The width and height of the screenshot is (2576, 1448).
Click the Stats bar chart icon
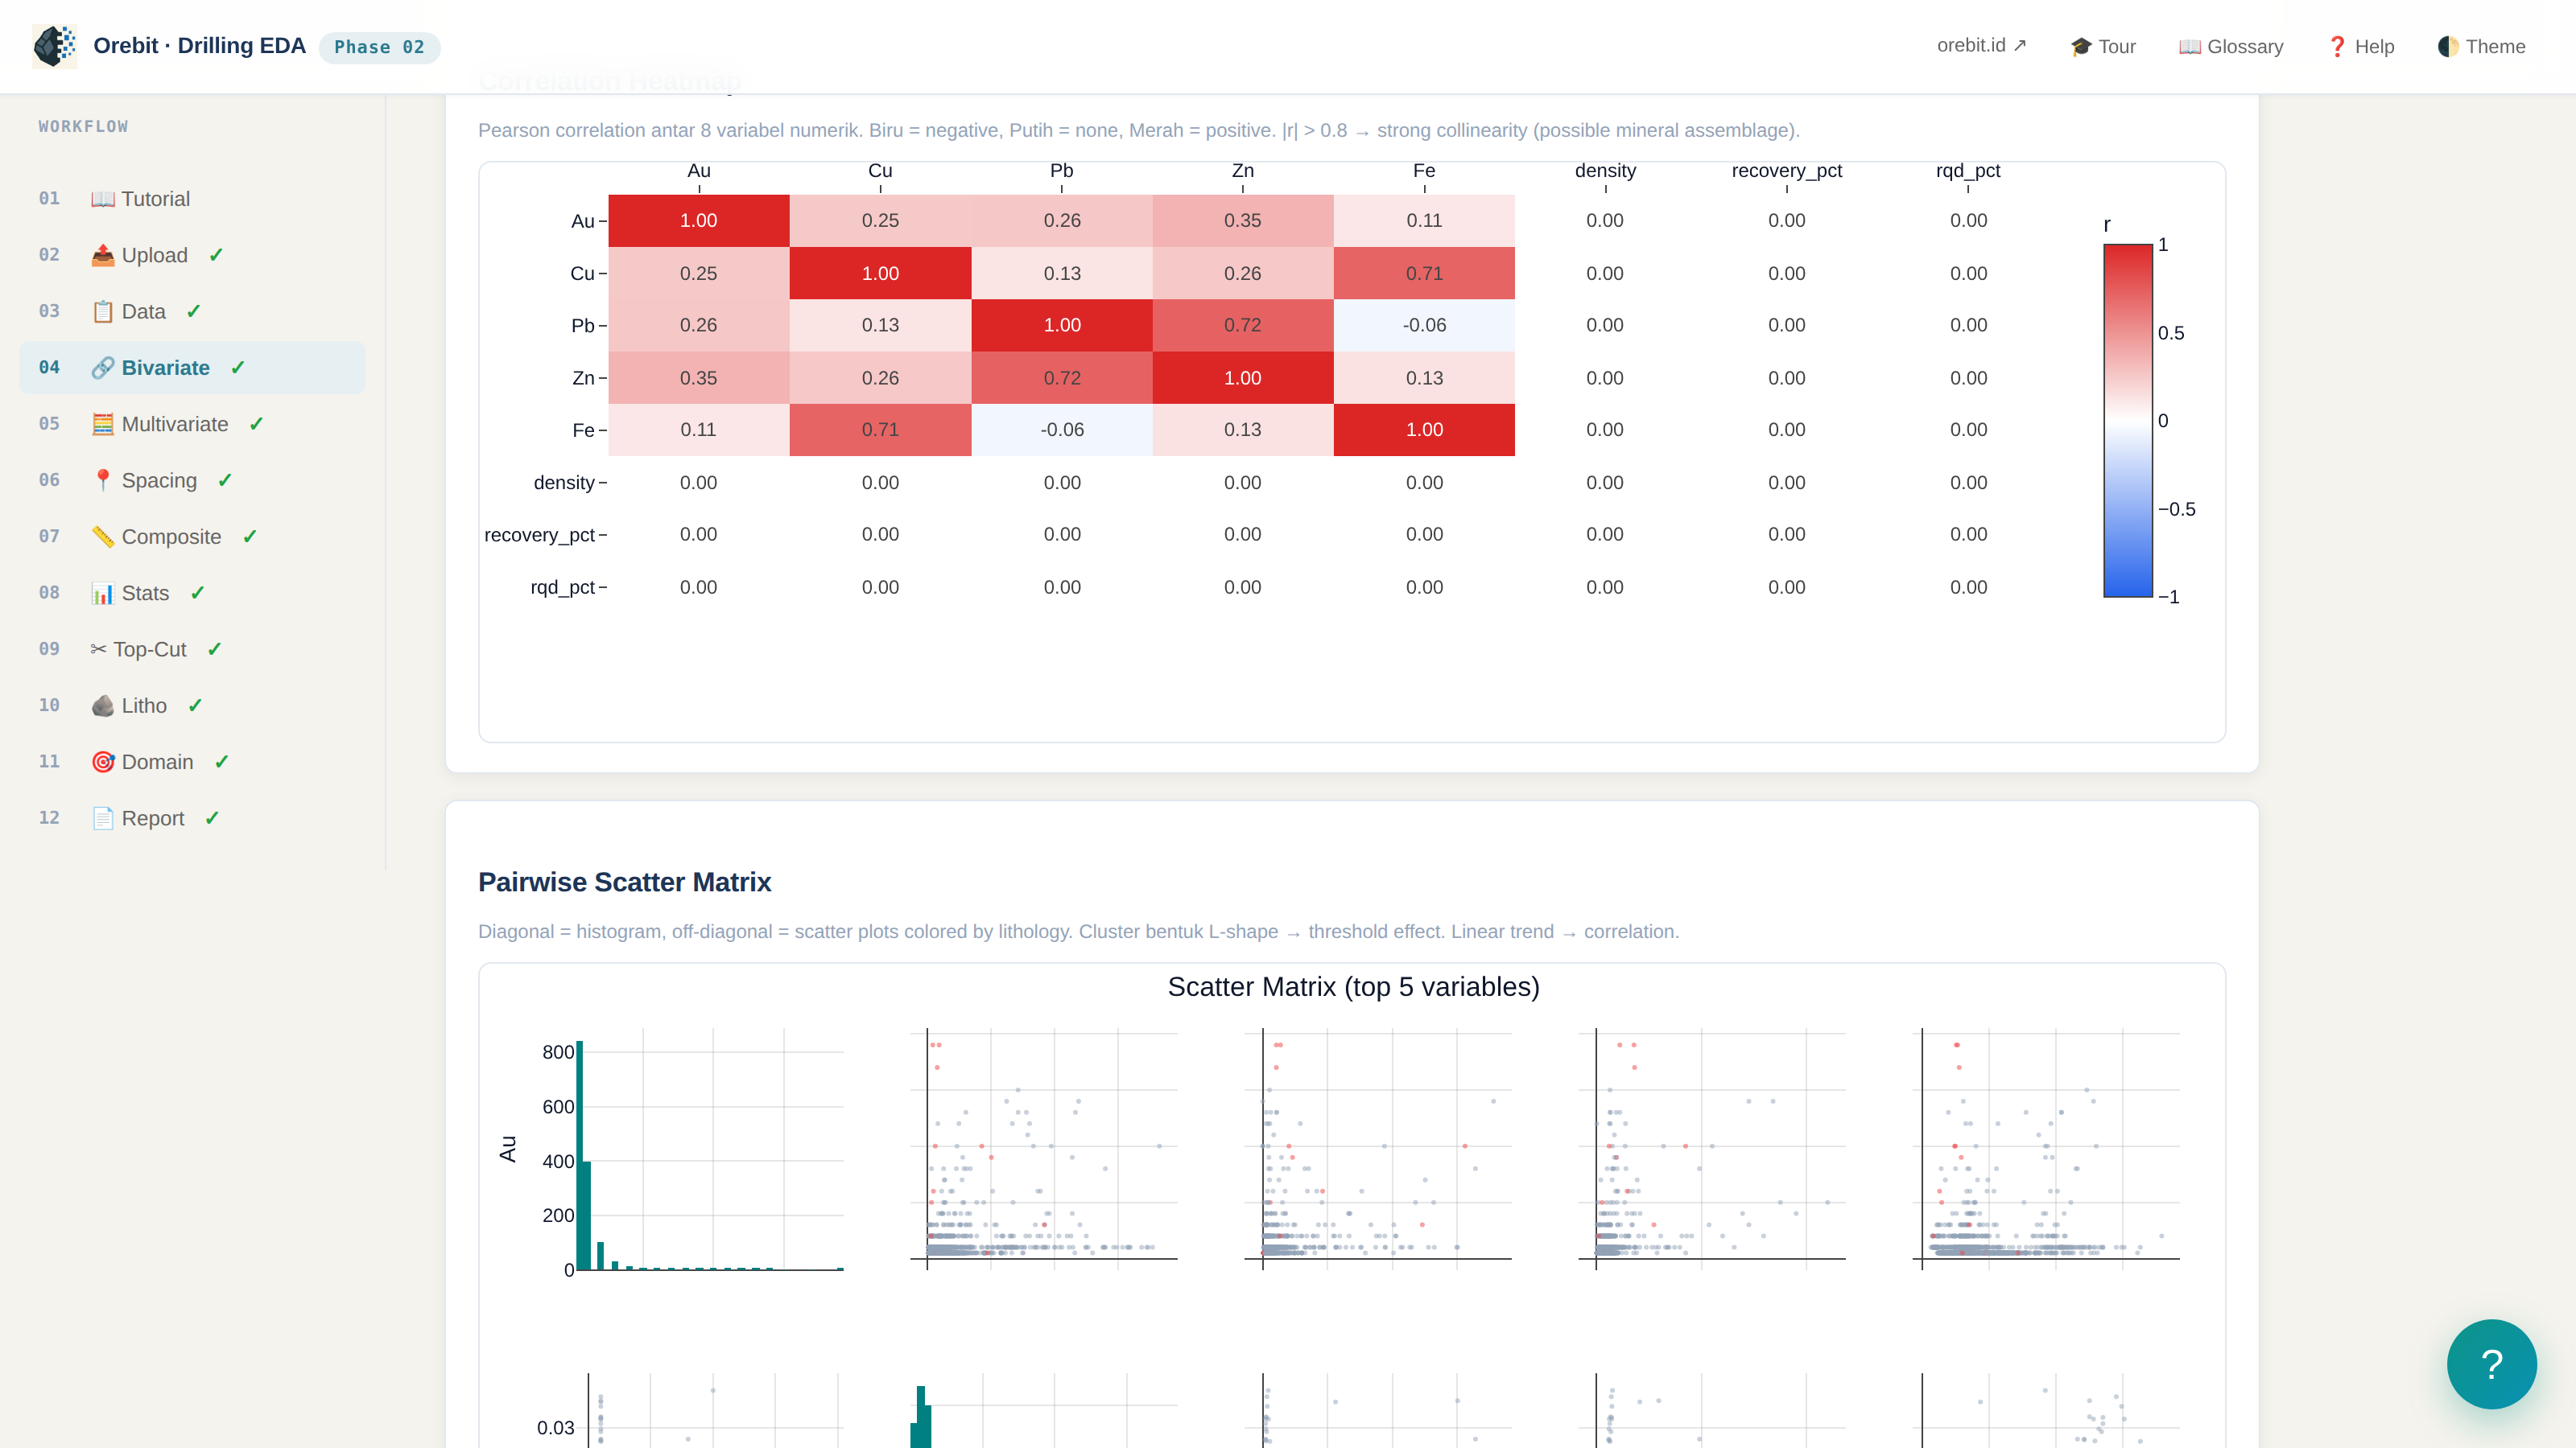pos(102,594)
